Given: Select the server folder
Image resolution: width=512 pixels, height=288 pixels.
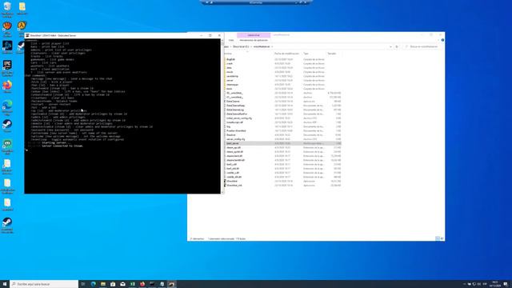Looking at the screenshot, I should 230,80.
